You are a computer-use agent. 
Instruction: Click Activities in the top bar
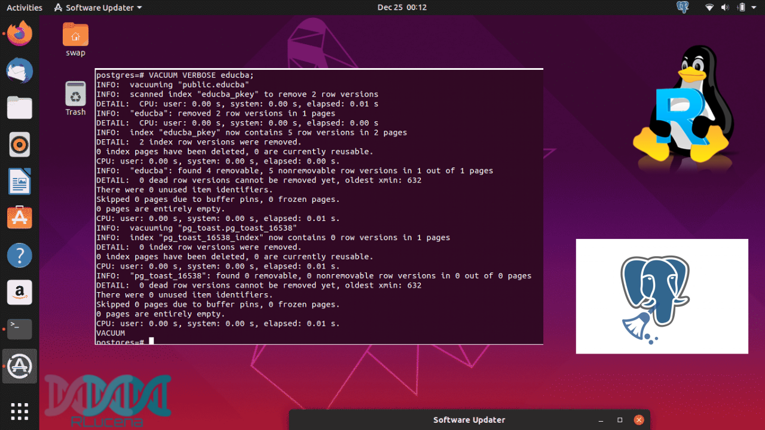[x=25, y=7]
